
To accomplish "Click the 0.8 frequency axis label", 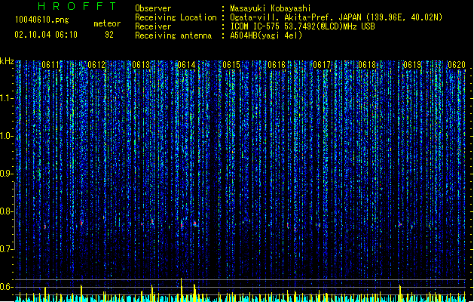I will [6, 211].
